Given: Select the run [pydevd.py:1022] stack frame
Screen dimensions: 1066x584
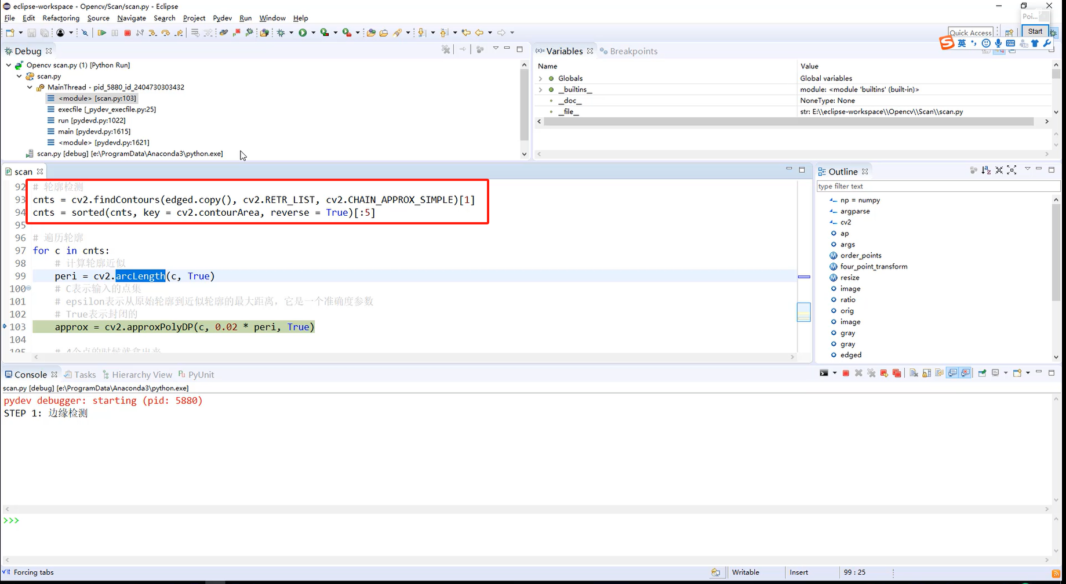Looking at the screenshot, I should (x=92, y=120).
